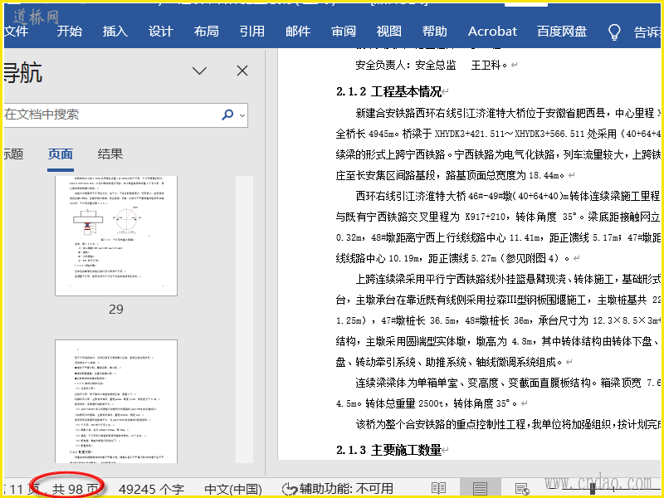Viewport: 664px width, 498px height.
Task: Select the 视图 ribbon tab
Action: coord(388,32)
